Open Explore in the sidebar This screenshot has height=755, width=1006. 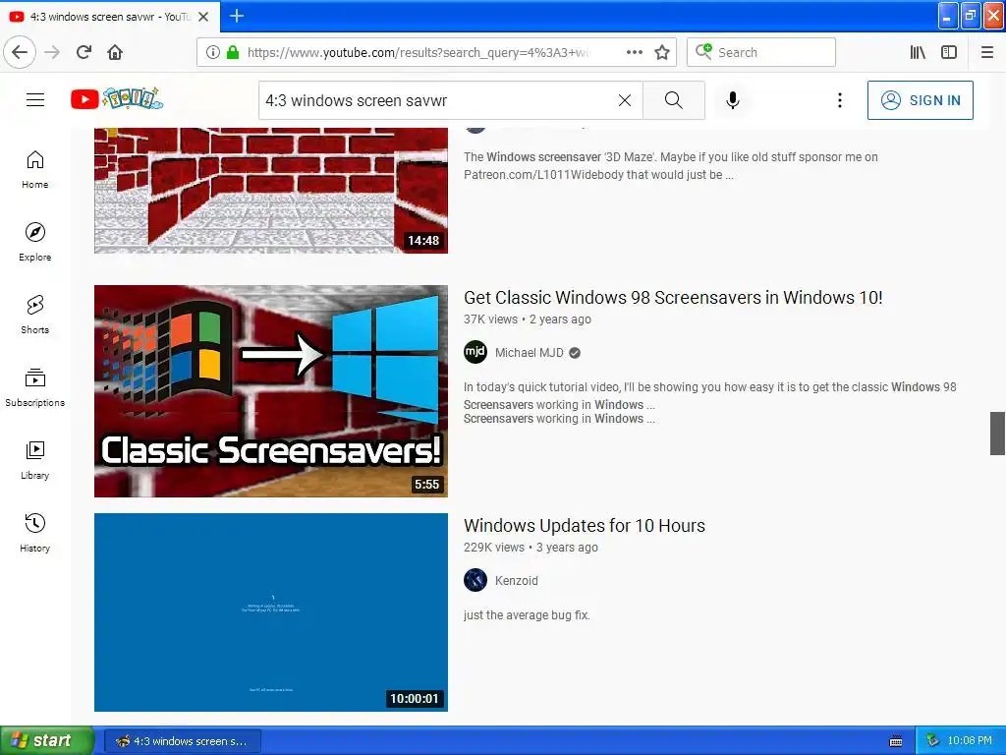tap(34, 242)
